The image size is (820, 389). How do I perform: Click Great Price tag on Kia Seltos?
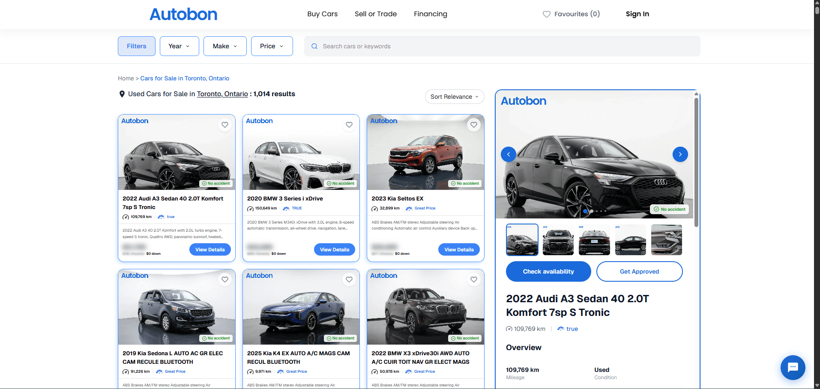point(421,208)
